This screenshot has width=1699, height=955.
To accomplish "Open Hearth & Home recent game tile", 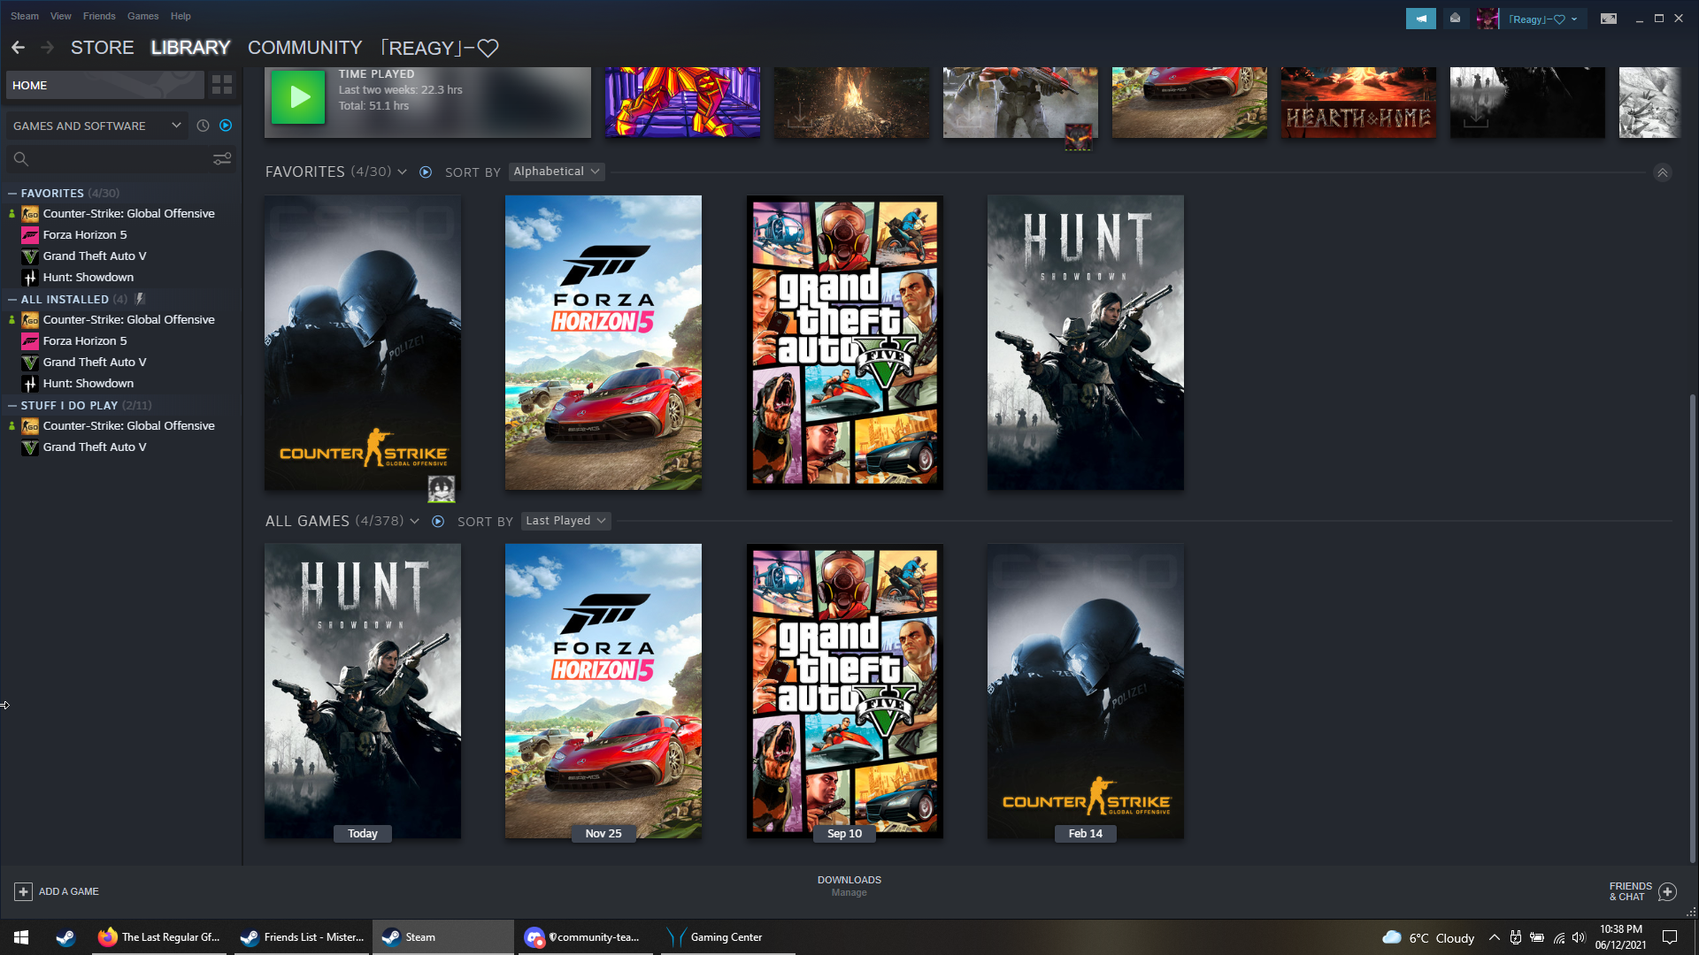I will (x=1358, y=102).
